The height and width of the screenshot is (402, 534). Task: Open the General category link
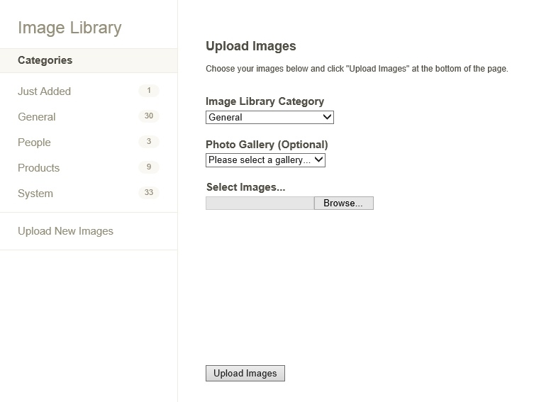click(36, 117)
